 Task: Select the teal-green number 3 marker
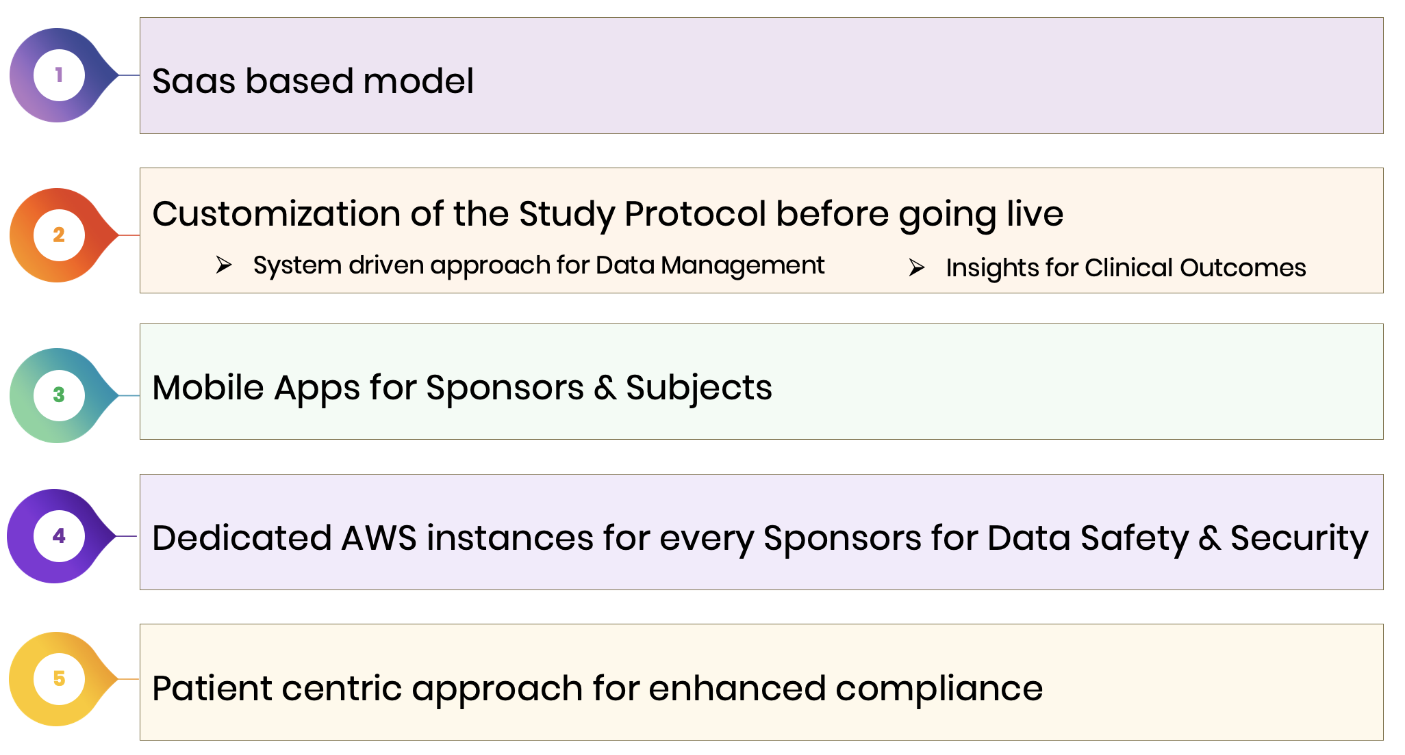[x=59, y=395]
